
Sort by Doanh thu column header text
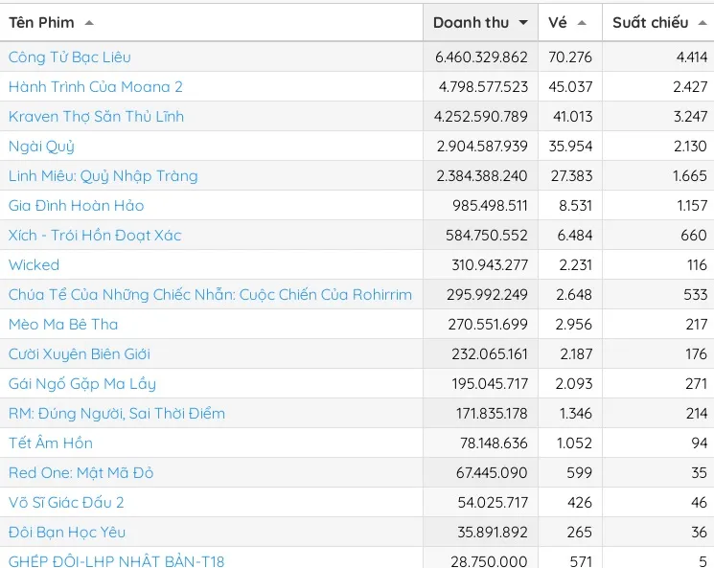coord(471,23)
